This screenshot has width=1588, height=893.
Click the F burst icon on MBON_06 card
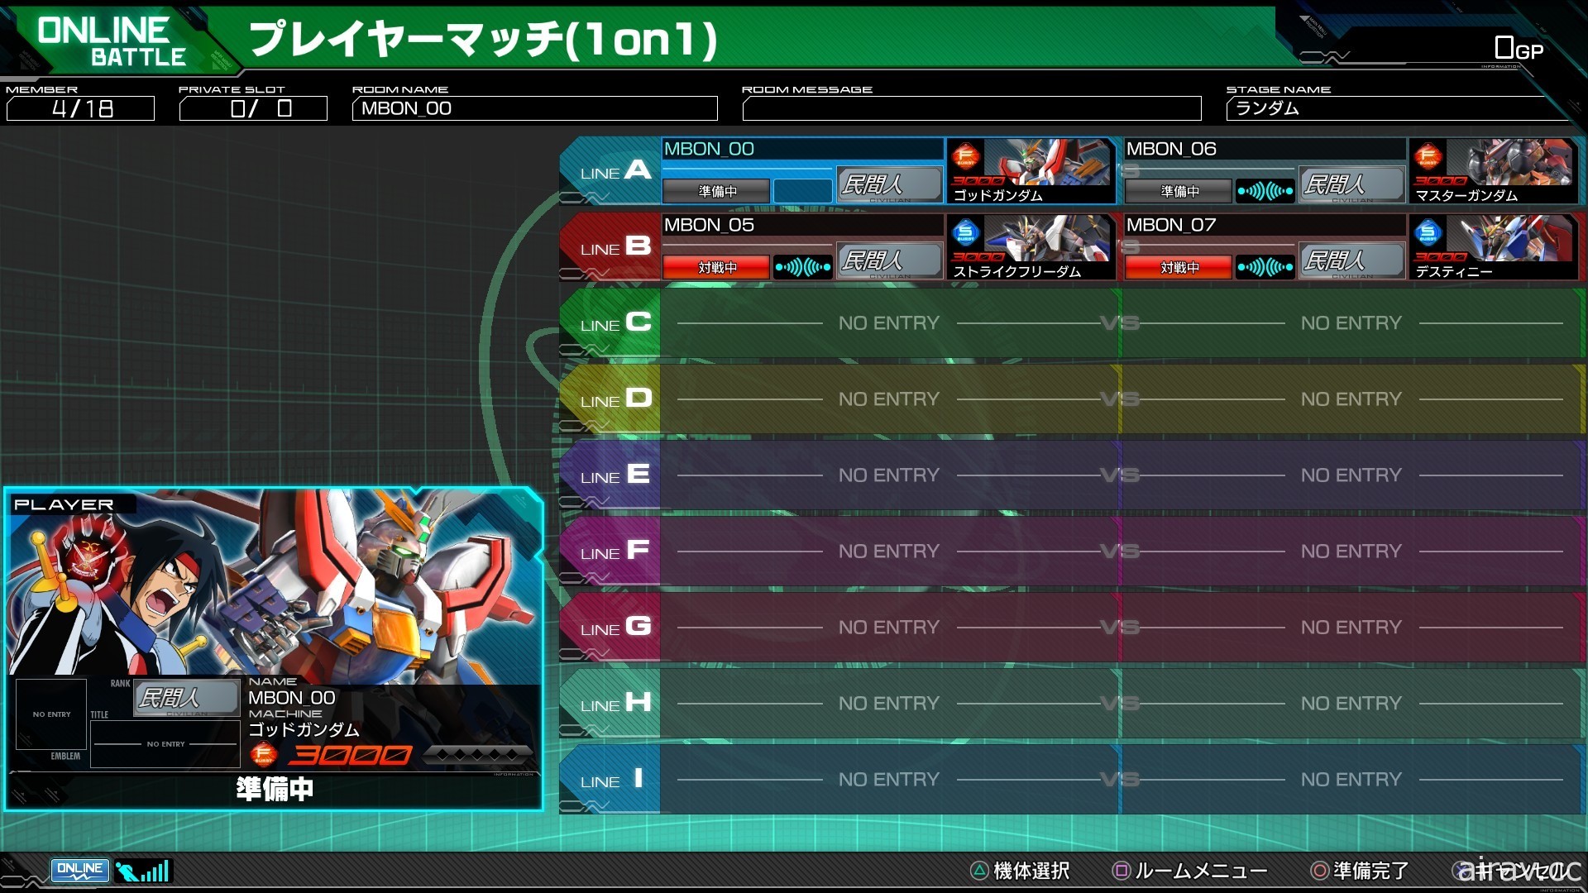click(1428, 155)
